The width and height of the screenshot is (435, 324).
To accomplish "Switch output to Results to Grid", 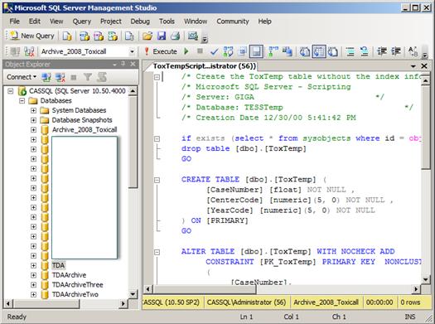I will 319,51.
